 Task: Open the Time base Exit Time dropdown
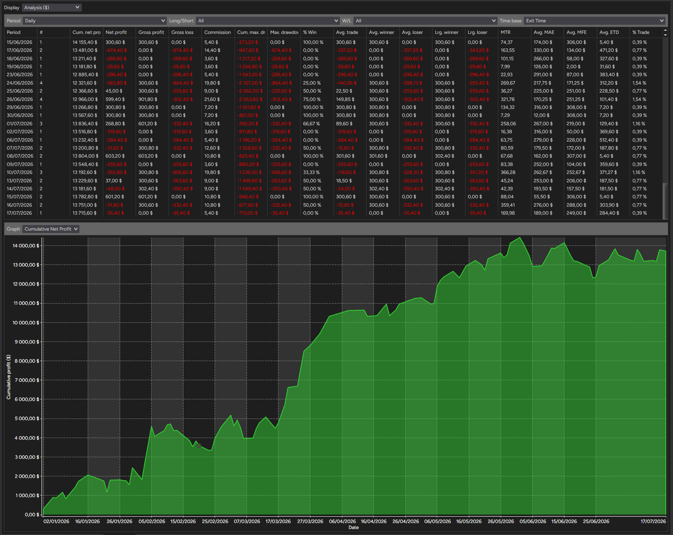[594, 21]
